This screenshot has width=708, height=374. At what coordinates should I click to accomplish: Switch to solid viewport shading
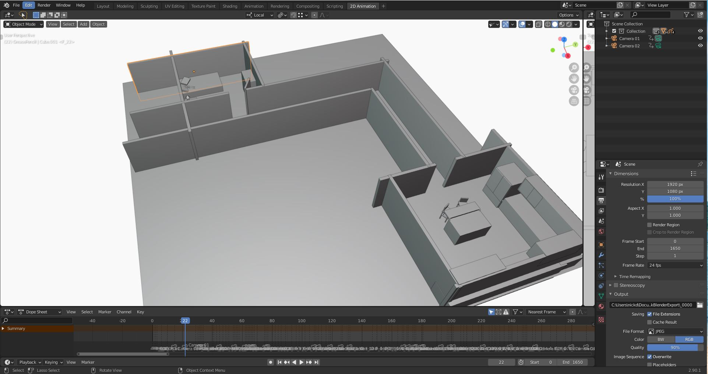click(555, 24)
